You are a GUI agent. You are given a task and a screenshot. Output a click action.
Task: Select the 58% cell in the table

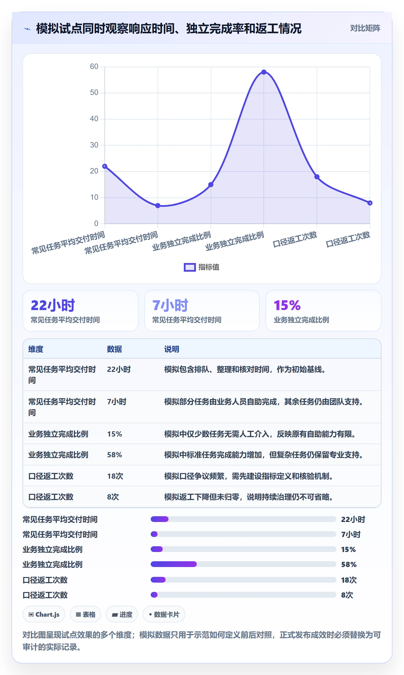tap(115, 455)
